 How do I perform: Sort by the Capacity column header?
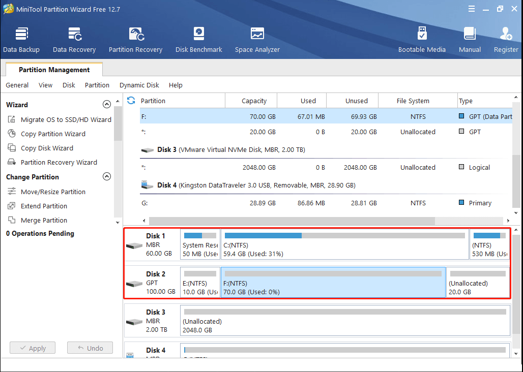click(x=251, y=101)
